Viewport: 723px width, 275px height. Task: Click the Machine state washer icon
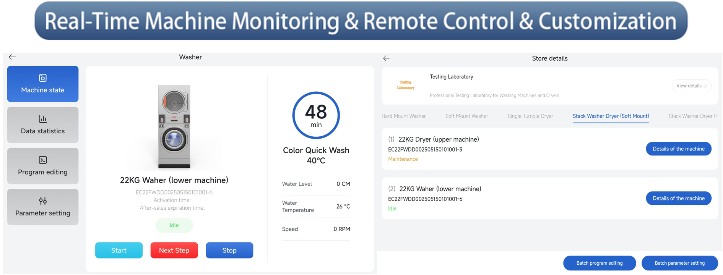[x=43, y=78]
